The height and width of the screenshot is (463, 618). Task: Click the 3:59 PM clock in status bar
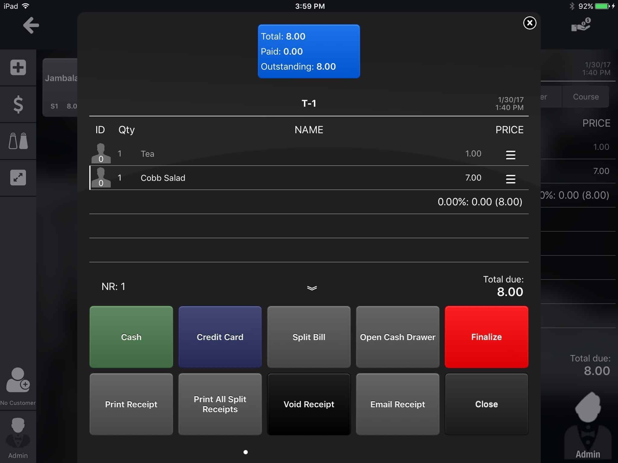coord(310,6)
